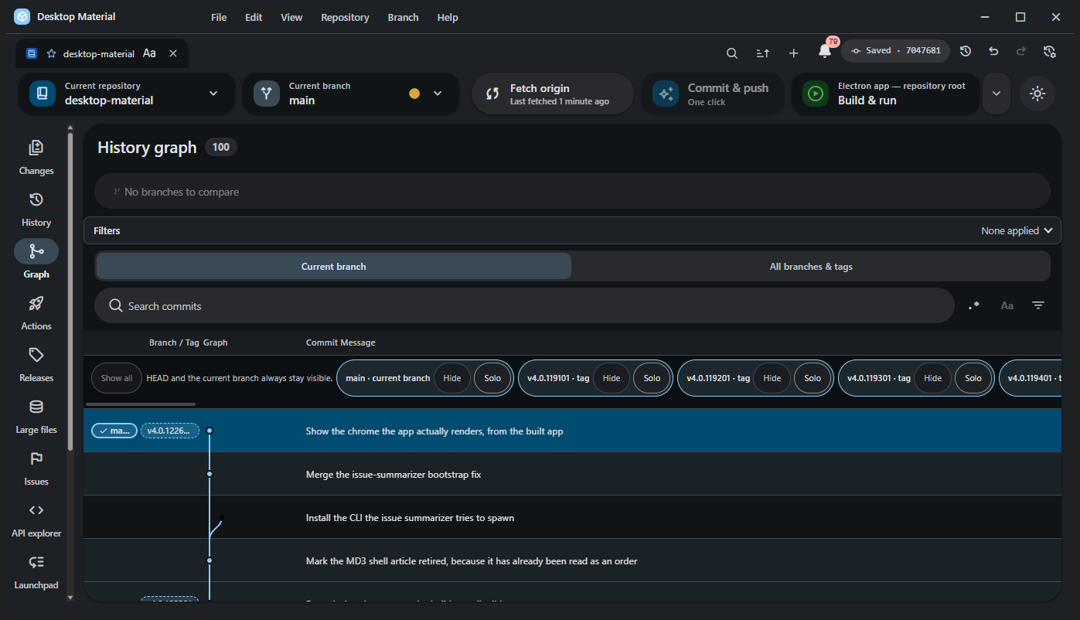The width and height of the screenshot is (1080, 620).
Task: Open History in the sidebar
Action: coord(36,209)
